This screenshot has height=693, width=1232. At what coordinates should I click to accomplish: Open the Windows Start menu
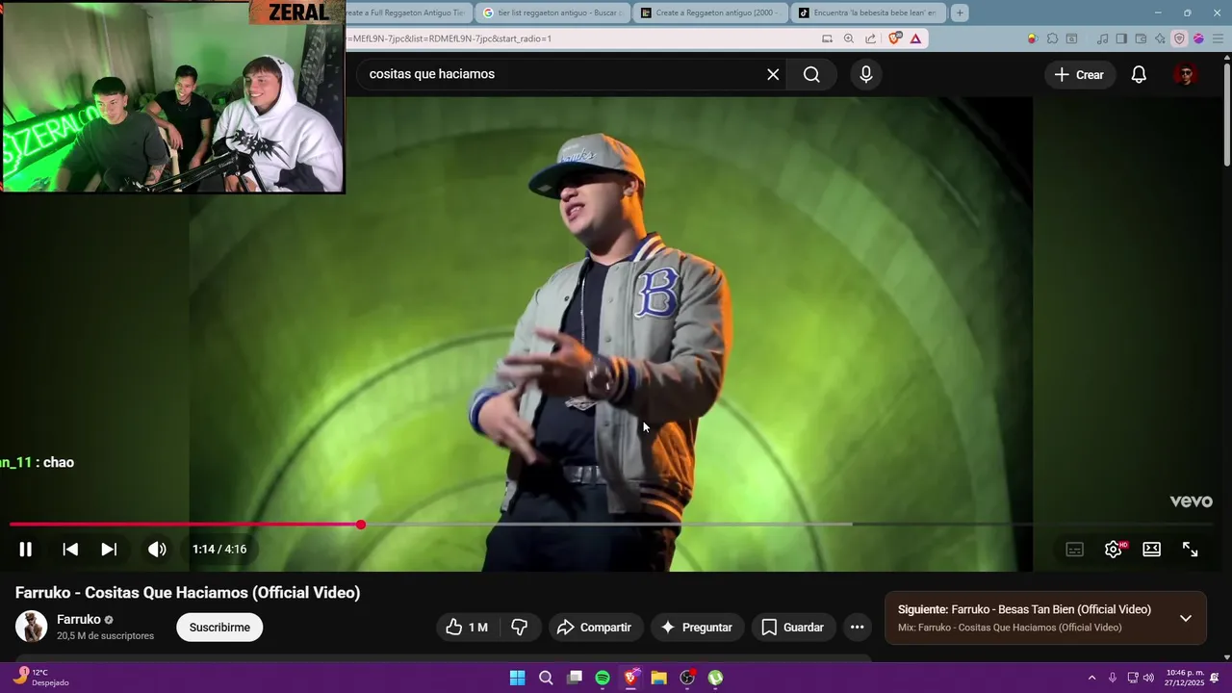[x=517, y=678]
